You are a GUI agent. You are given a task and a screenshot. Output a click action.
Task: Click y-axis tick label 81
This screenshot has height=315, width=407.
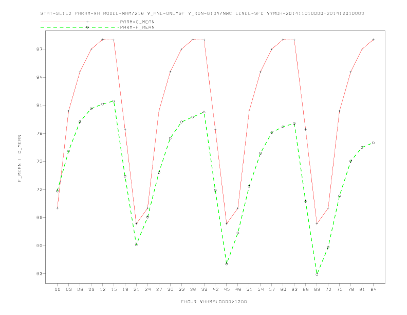(39, 106)
